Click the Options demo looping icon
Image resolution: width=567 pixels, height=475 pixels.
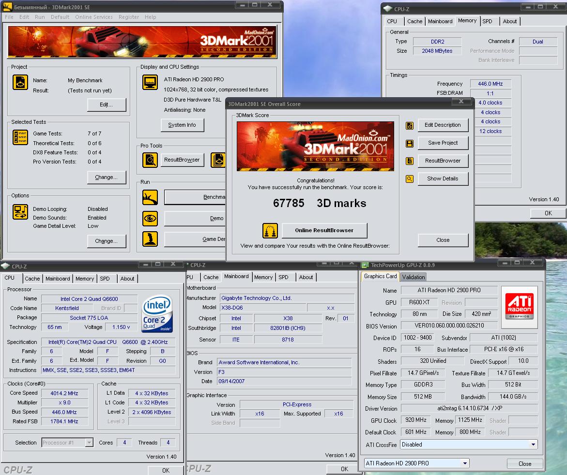[x=20, y=212]
